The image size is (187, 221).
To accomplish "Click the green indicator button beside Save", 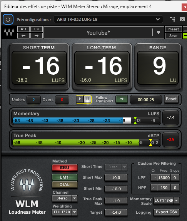I will (185, 36).
